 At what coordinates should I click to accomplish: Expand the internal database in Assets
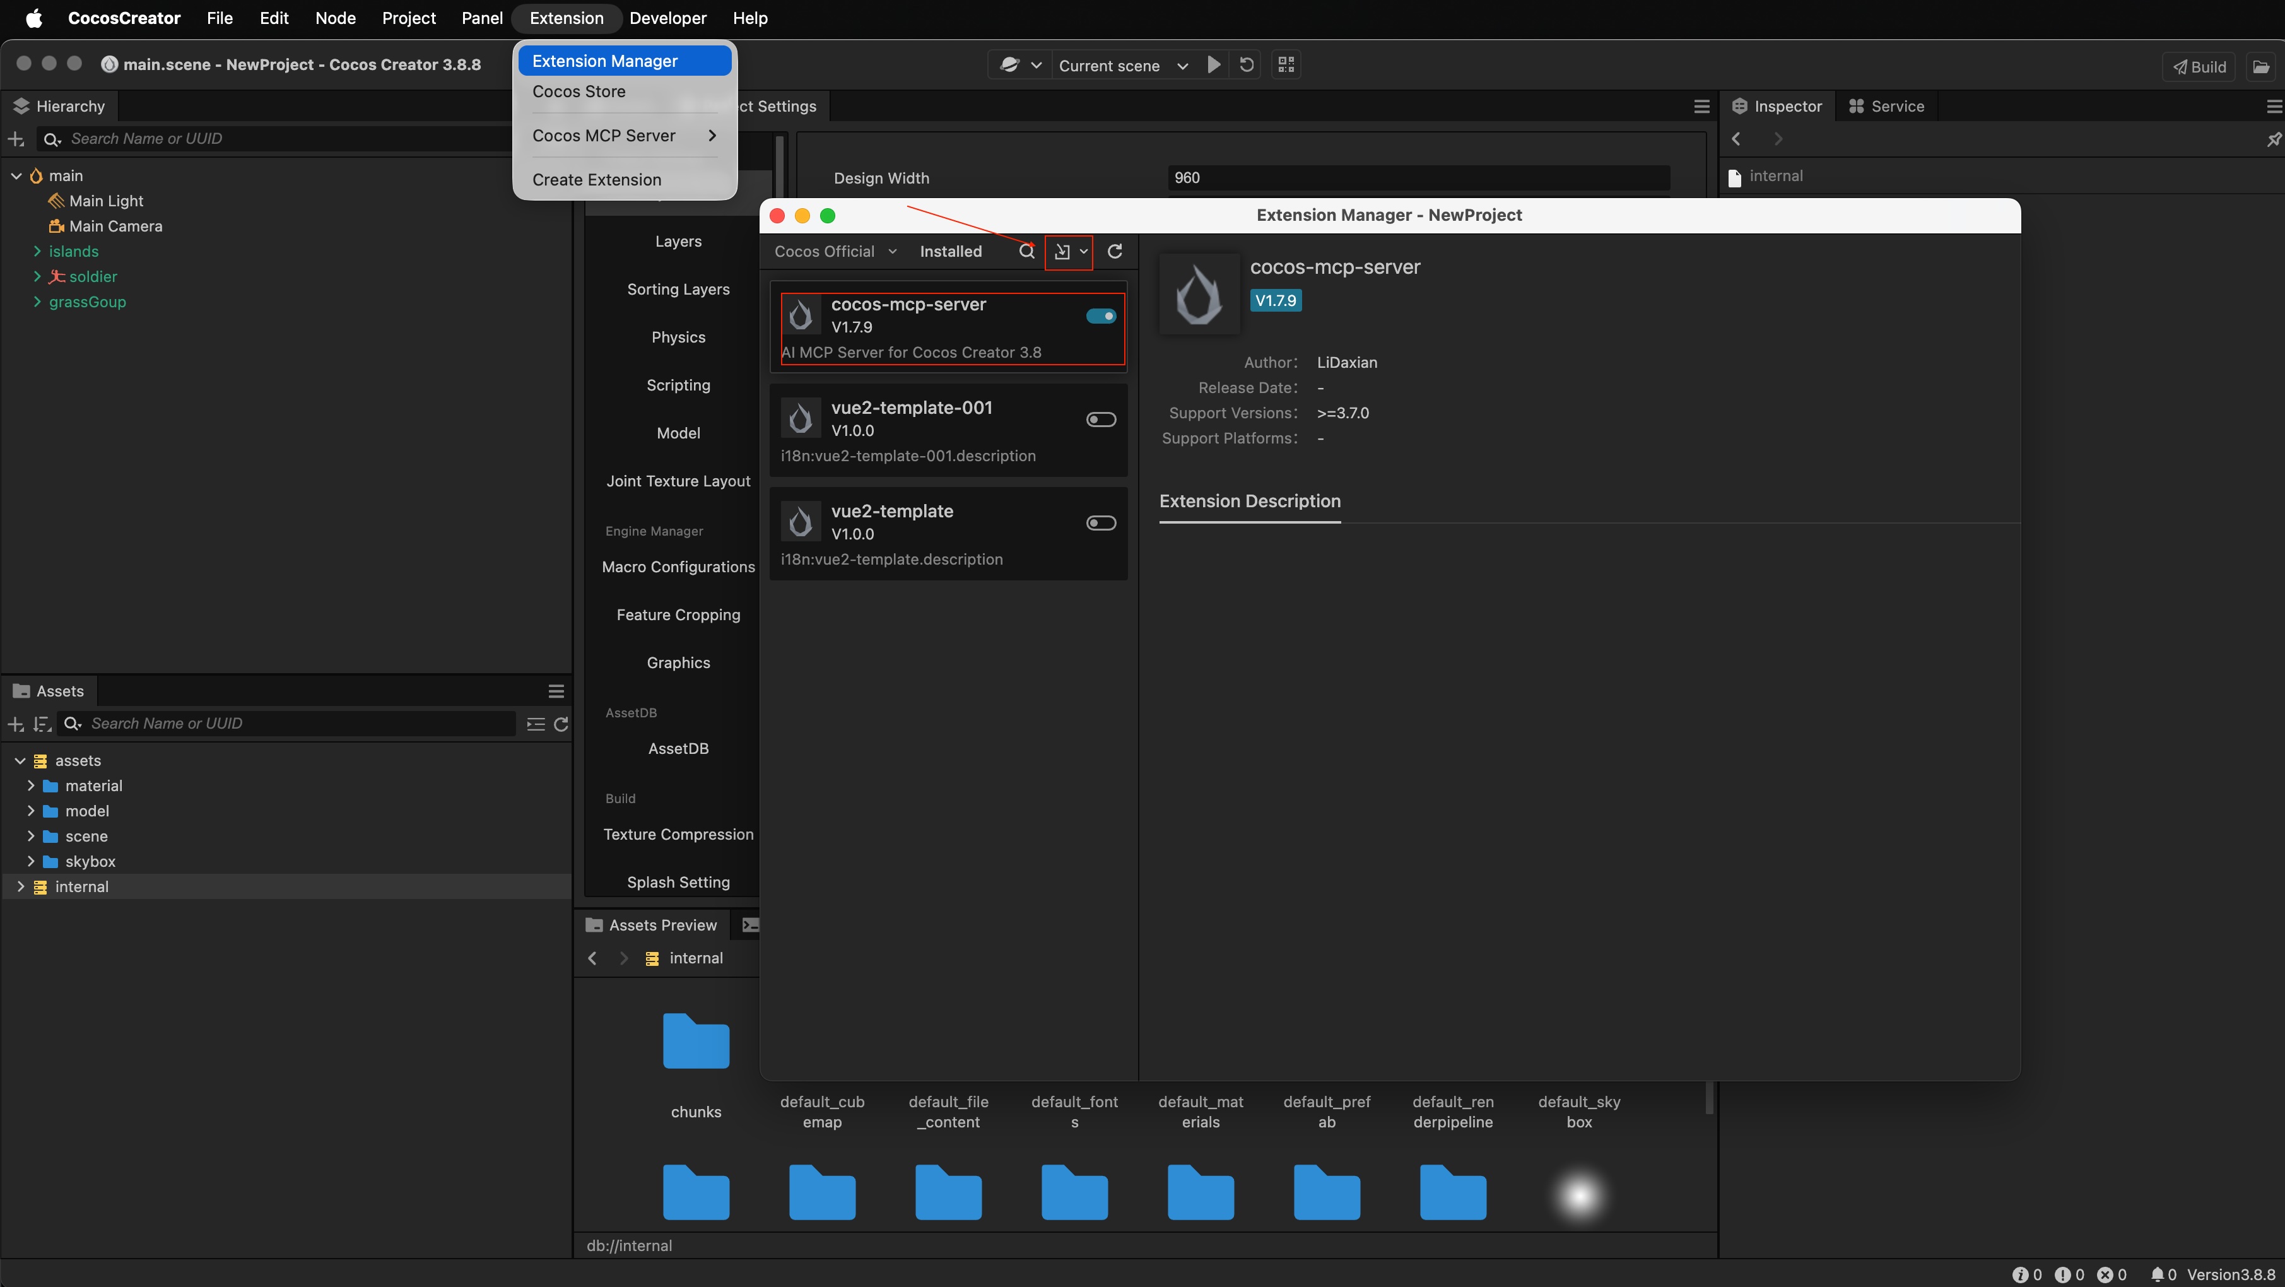coord(20,886)
